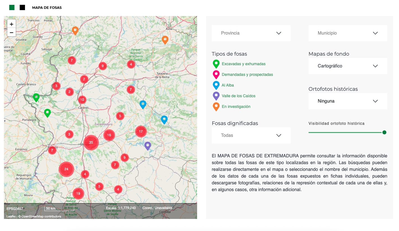The width and height of the screenshot is (399, 231).
Task: Open the Provincia dropdown
Action: tap(251, 33)
